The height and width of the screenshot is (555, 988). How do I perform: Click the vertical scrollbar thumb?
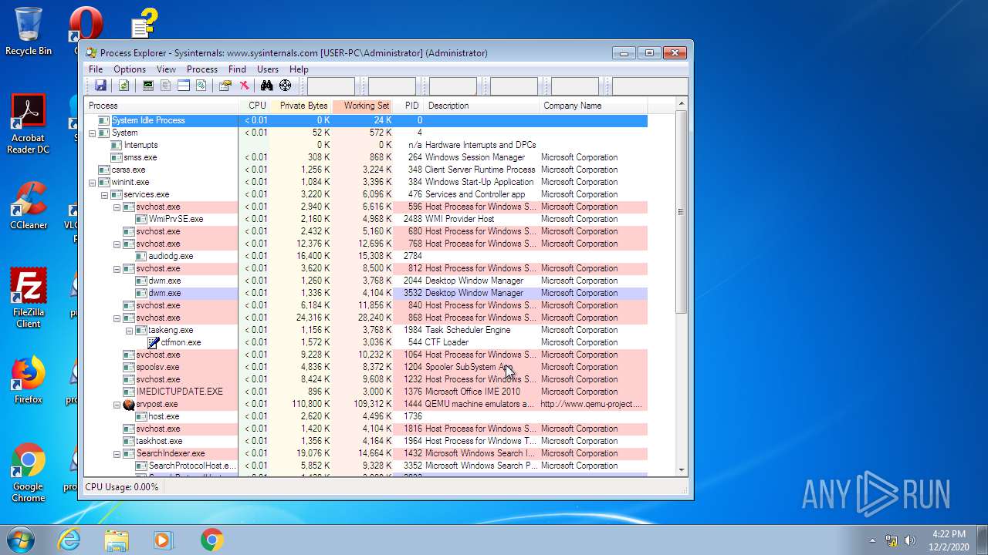[682, 212]
